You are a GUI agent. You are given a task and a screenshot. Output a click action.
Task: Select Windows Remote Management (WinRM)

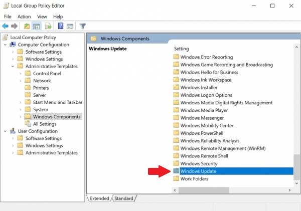click(x=223, y=148)
